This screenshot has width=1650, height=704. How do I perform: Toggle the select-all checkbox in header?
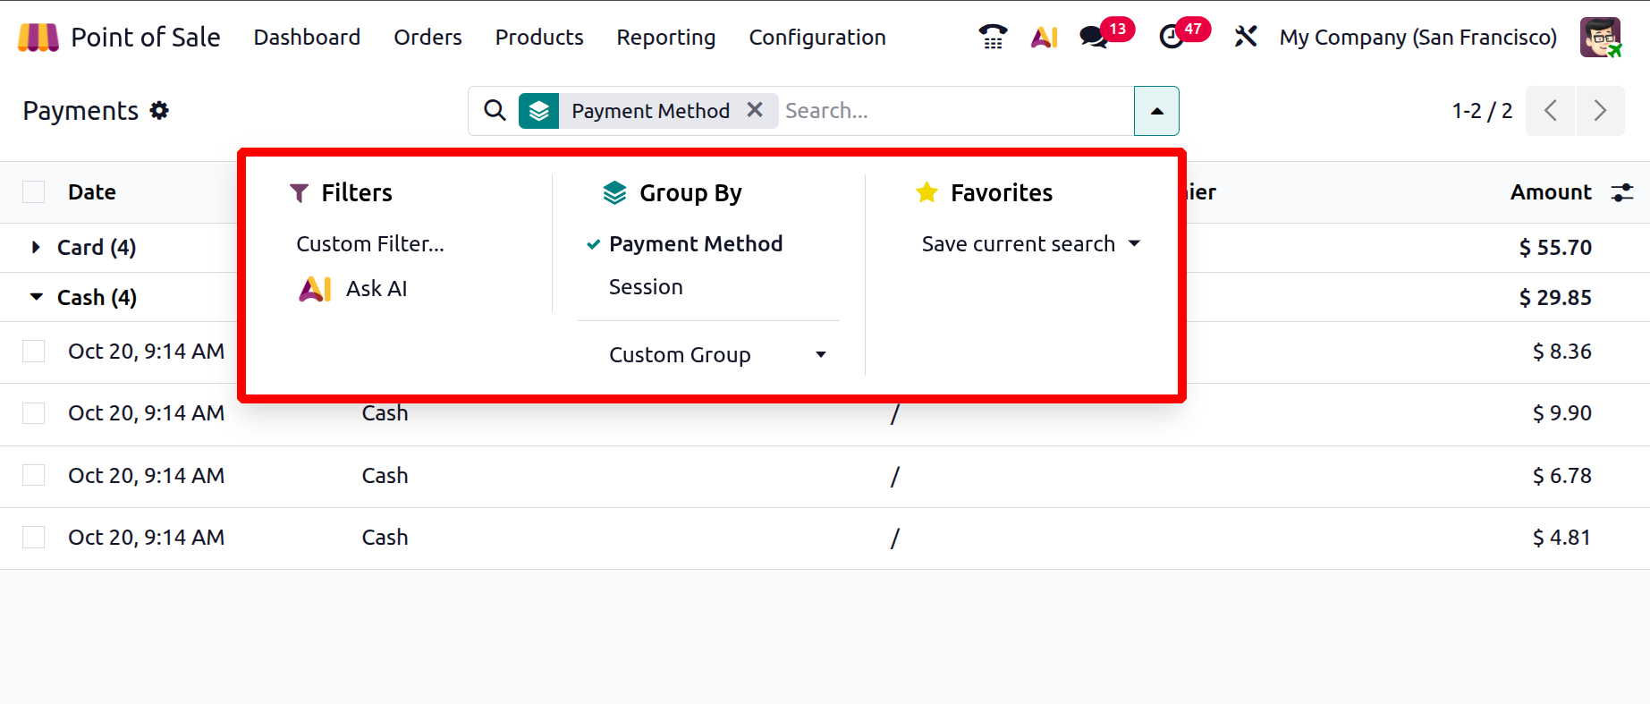[x=34, y=192]
